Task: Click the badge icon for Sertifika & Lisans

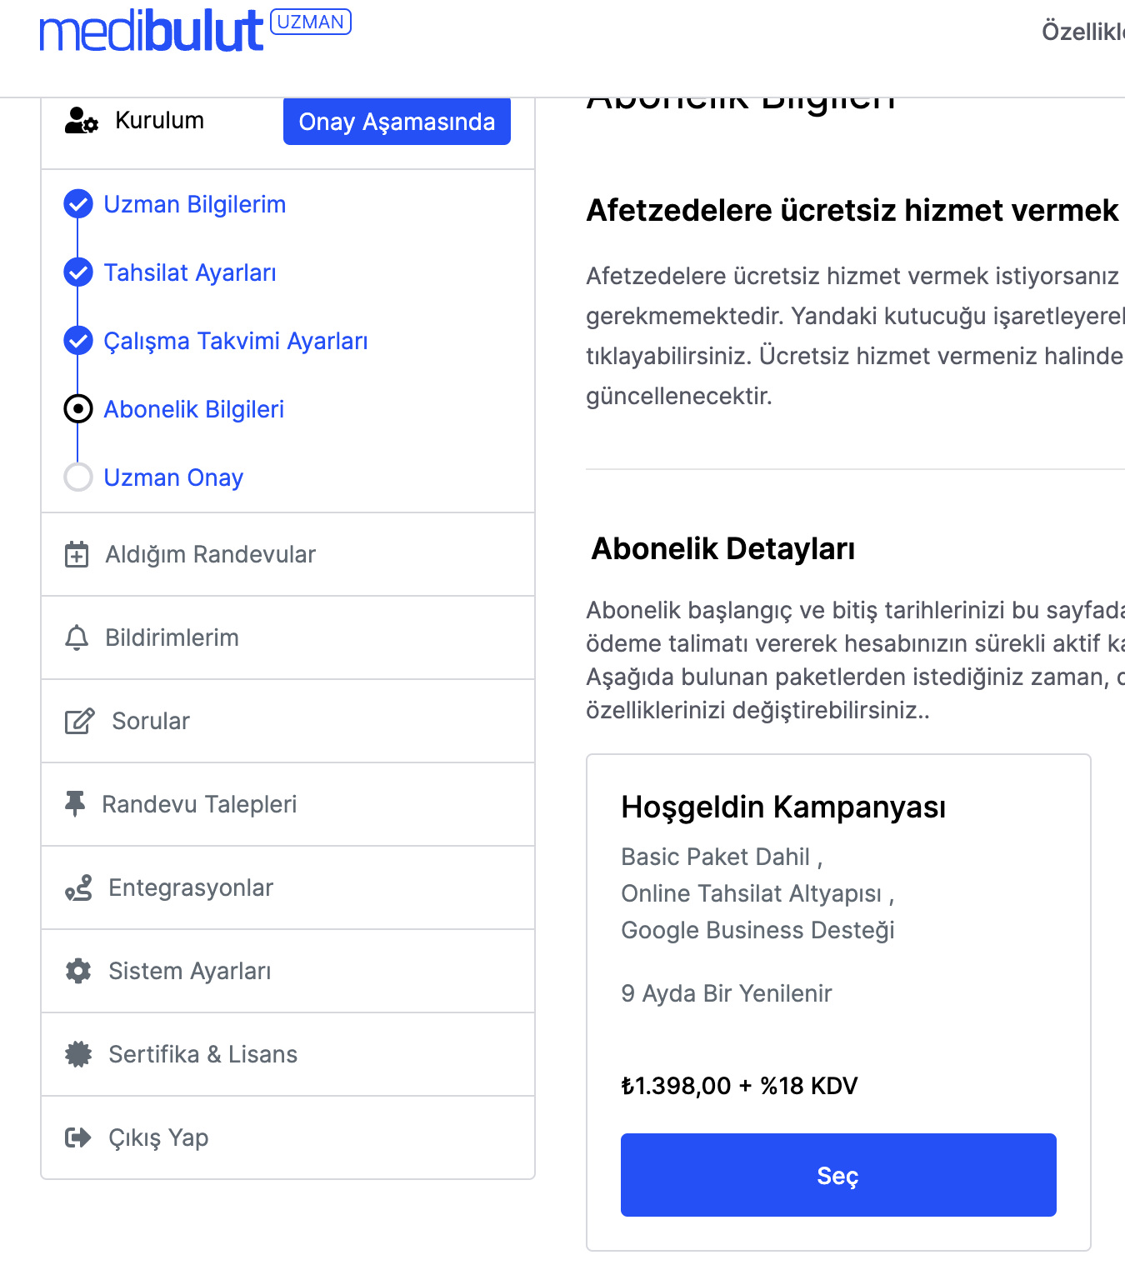Action: 78,1054
